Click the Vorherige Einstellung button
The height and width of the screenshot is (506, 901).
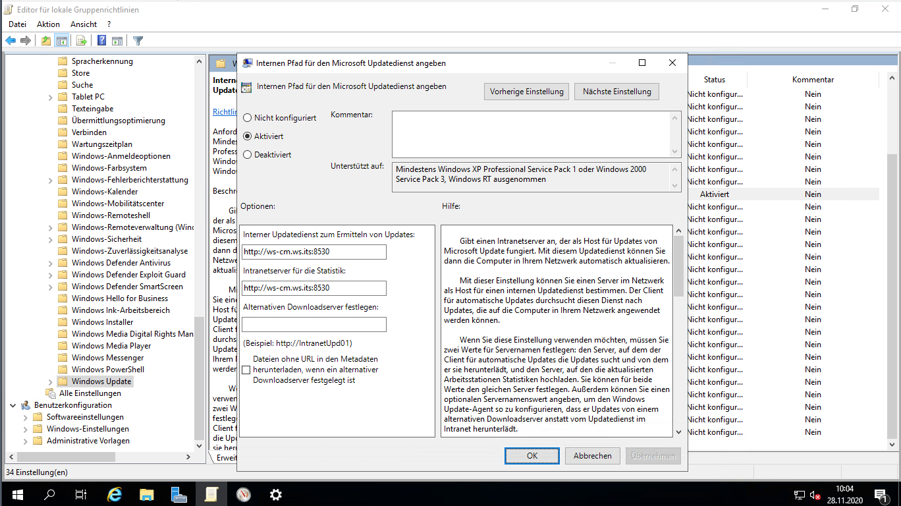[x=527, y=92]
